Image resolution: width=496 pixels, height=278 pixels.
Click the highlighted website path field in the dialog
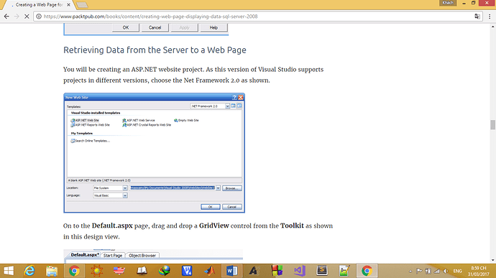[173, 188]
